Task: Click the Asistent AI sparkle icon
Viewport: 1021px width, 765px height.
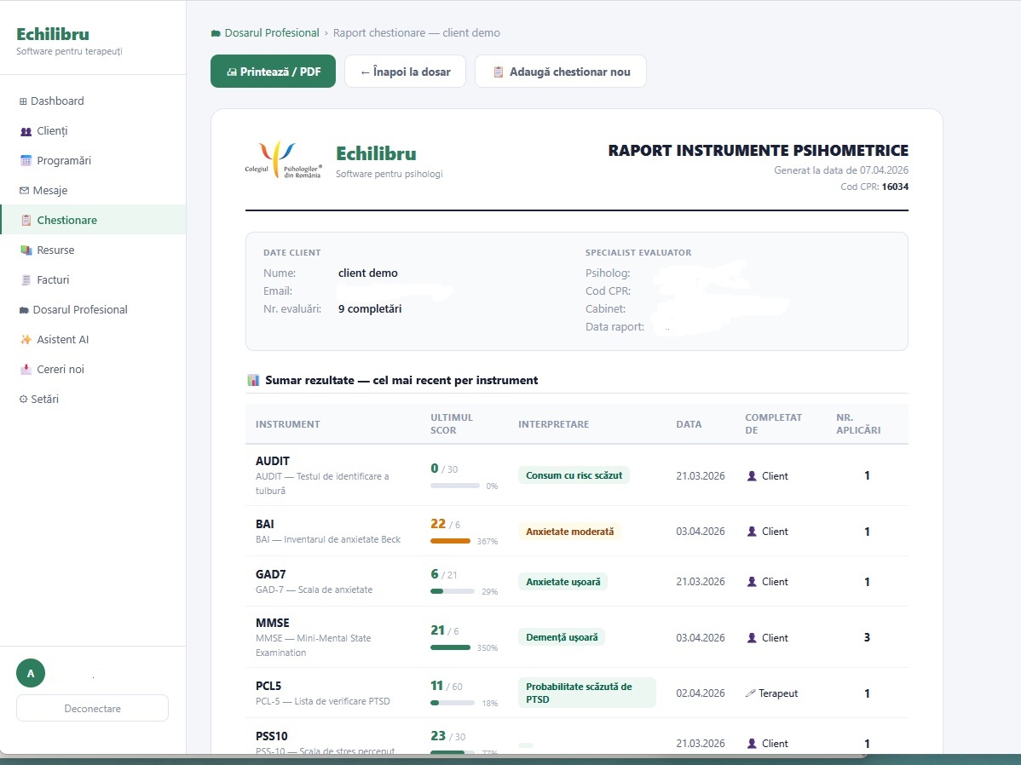Action: (x=26, y=340)
